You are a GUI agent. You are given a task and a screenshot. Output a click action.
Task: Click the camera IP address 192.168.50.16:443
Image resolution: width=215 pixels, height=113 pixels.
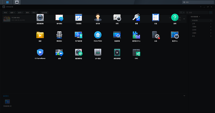tap(18, 20)
